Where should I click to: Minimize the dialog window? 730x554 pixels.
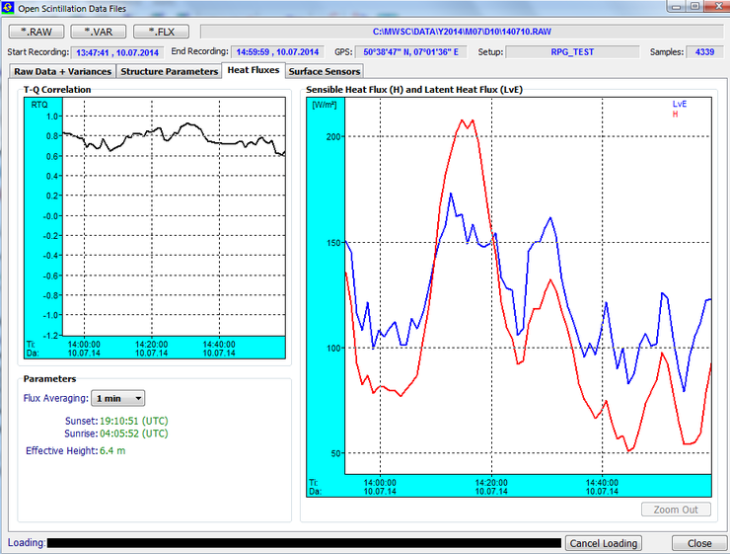click(676, 7)
